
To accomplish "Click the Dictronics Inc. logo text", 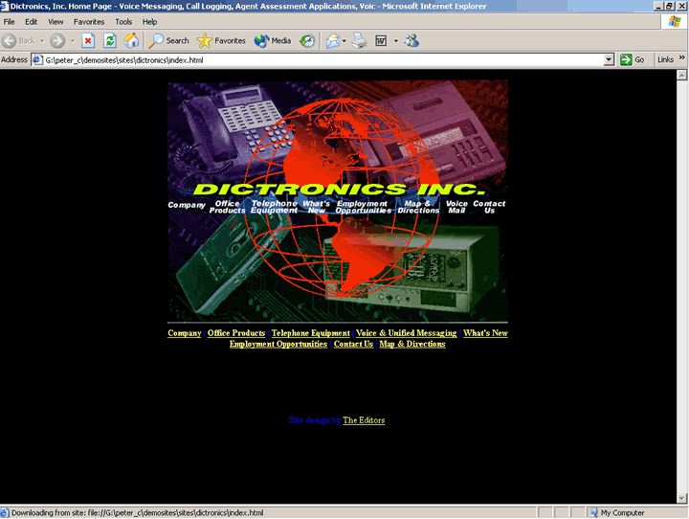I will [339, 190].
